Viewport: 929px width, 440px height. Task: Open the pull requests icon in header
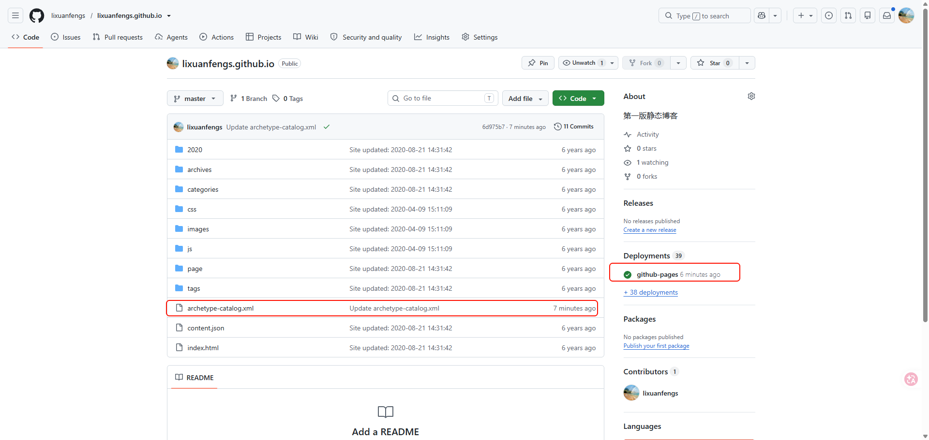click(848, 15)
